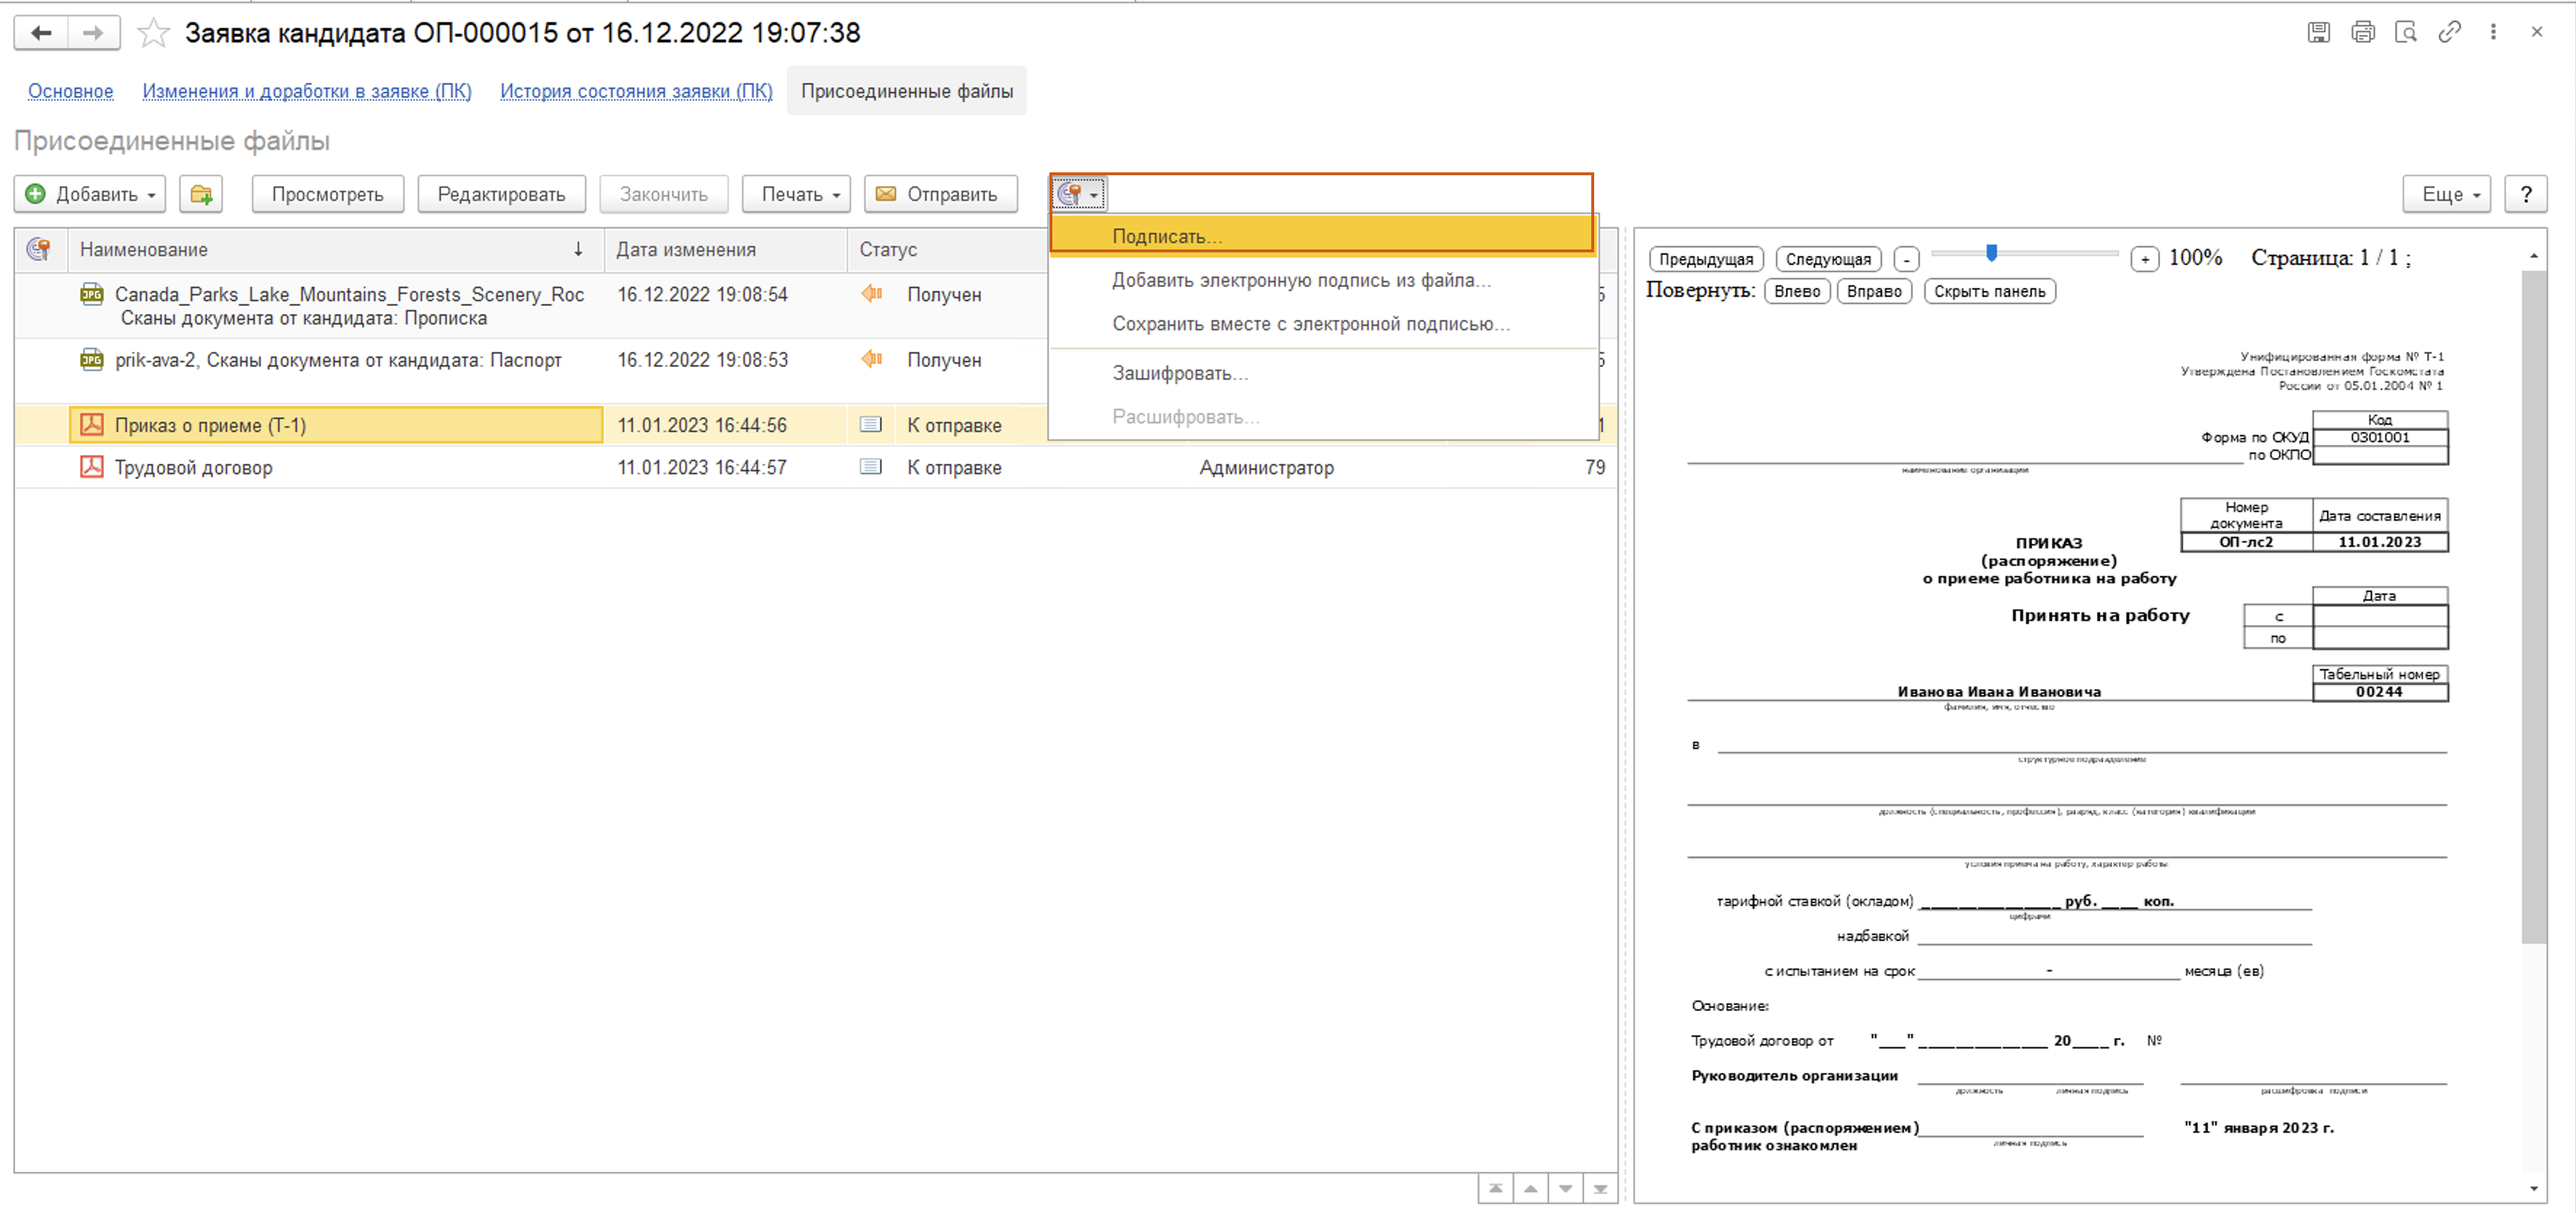Close the Заявка кандидата form
The height and width of the screenshot is (1213, 2576).
pyautogui.click(x=2537, y=32)
